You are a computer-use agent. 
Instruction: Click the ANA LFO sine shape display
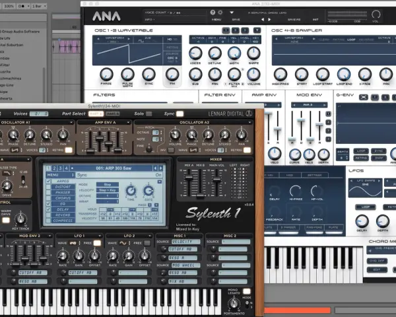tap(365, 189)
